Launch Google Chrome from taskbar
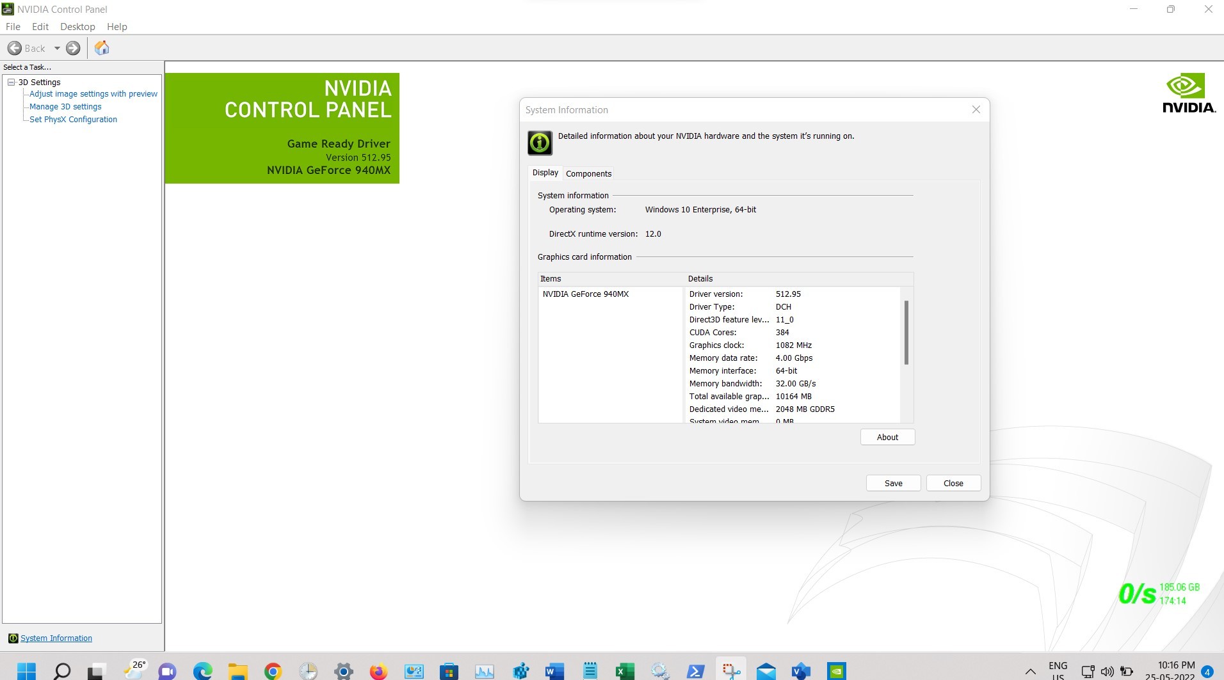This screenshot has height=680, width=1224. 273,671
